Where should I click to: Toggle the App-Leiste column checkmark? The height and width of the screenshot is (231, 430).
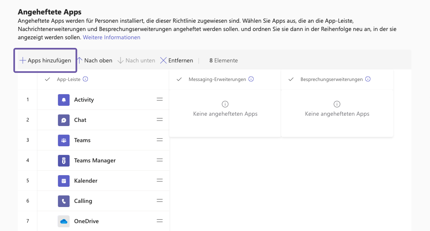point(48,79)
